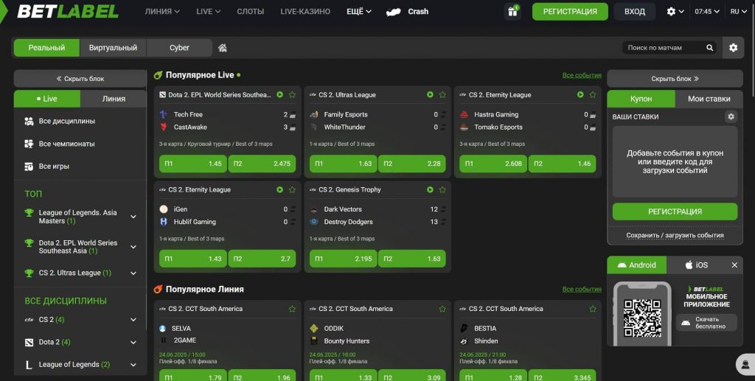The image size is (755, 381).
Task: Click the header РЕГИСТРАЦИЯ button
Action: (x=570, y=12)
